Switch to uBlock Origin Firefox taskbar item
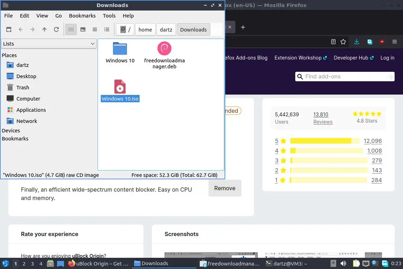 click(98, 264)
